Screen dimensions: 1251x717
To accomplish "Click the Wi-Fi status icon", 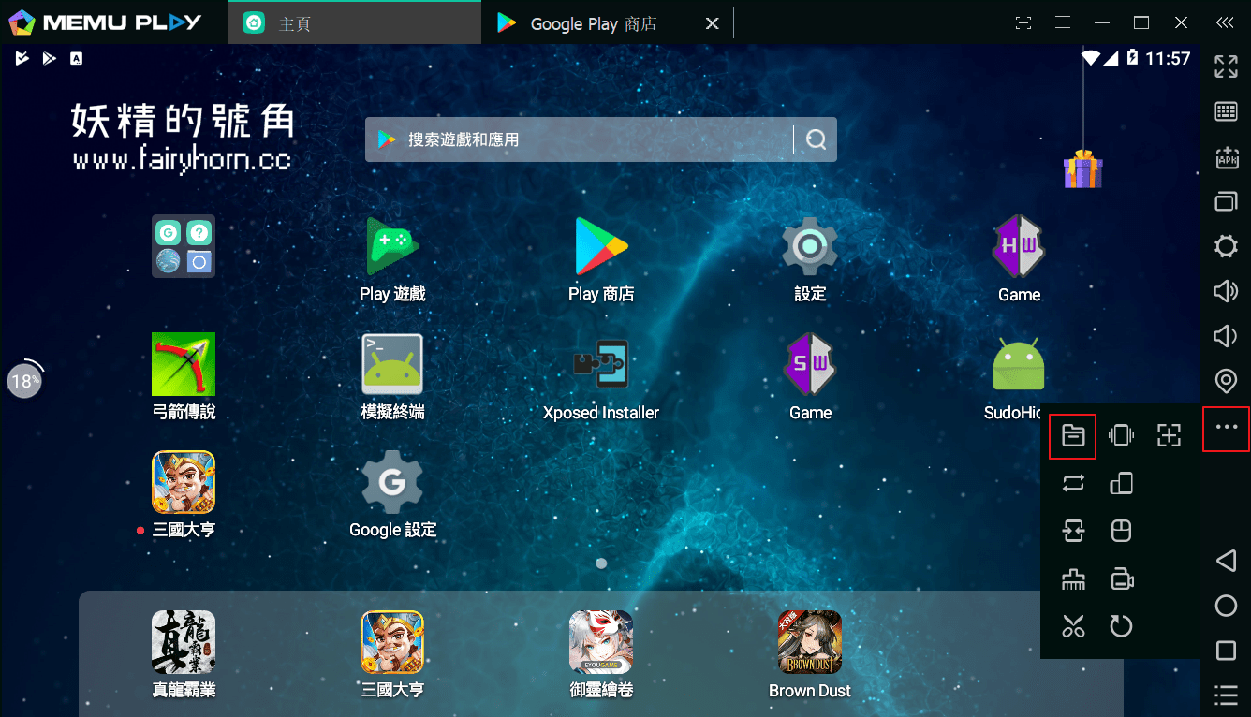I will 1090,58.
